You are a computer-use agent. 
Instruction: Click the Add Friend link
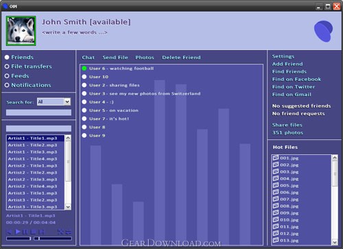(x=287, y=64)
